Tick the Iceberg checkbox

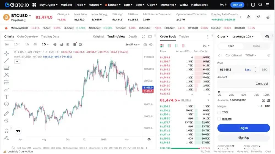click(219, 119)
